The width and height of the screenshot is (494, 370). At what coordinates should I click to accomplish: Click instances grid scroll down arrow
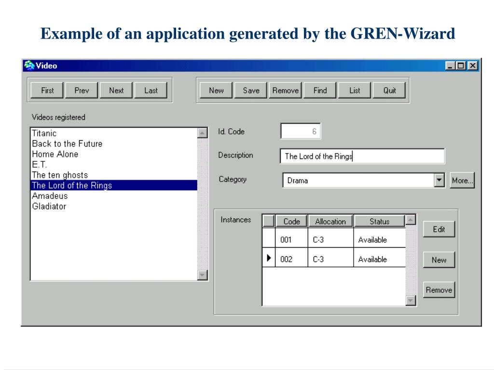point(411,301)
